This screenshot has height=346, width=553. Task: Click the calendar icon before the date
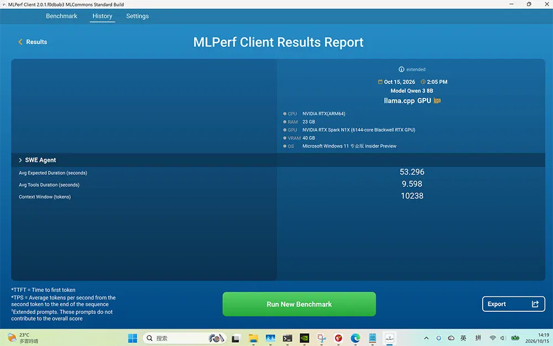(380, 82)
